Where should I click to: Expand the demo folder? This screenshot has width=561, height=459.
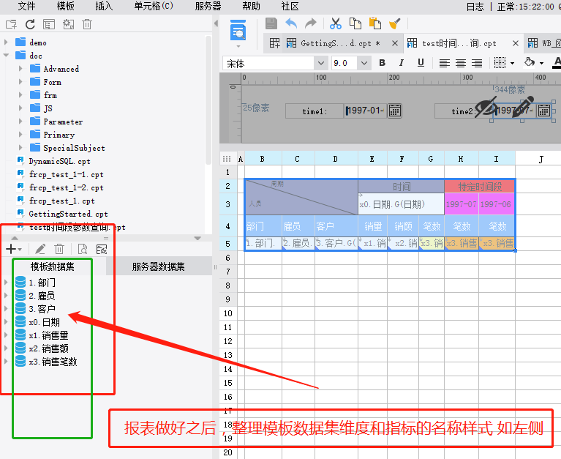coord(6,42)
